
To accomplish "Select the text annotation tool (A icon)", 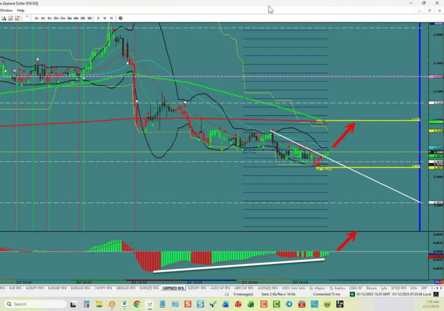I will [x=3, y=18].
